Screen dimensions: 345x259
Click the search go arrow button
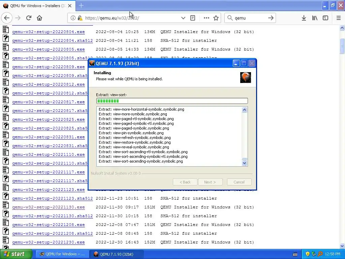point(271,18)
